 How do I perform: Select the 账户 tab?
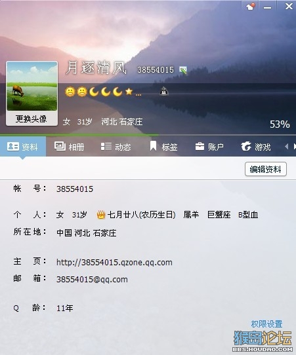[209, 147]
